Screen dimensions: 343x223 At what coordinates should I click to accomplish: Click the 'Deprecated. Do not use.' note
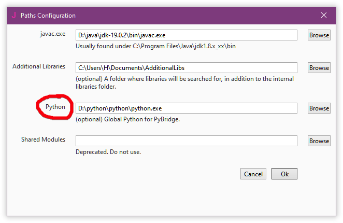(x=108, y=152)
